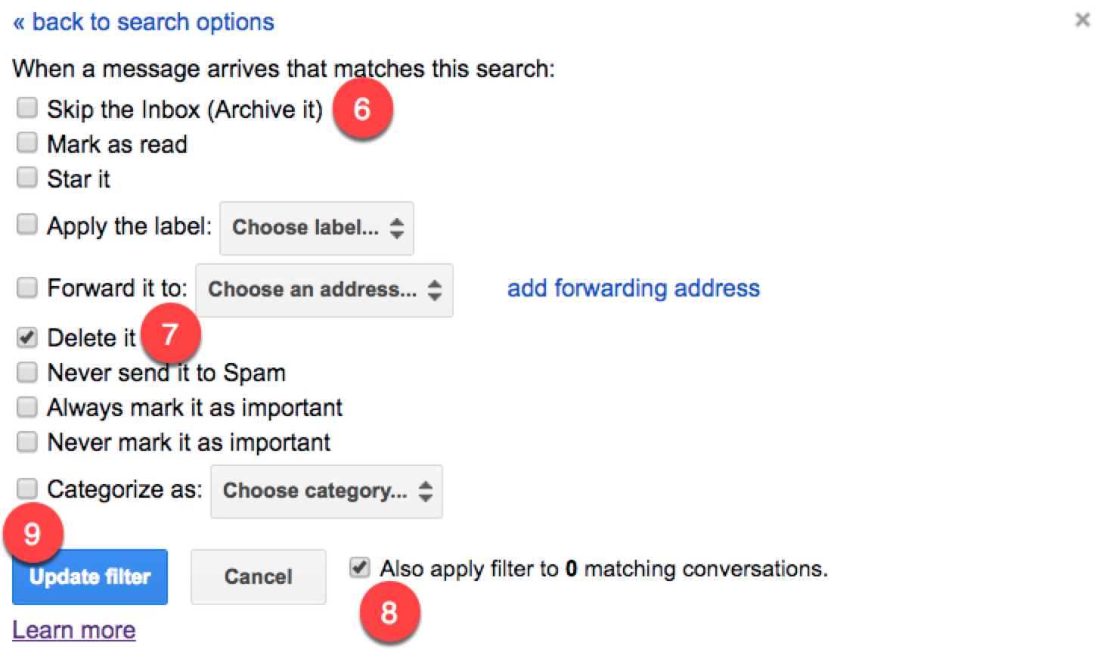
Task: Tick the Star it checkbox
Action: [x=27, y=178]
